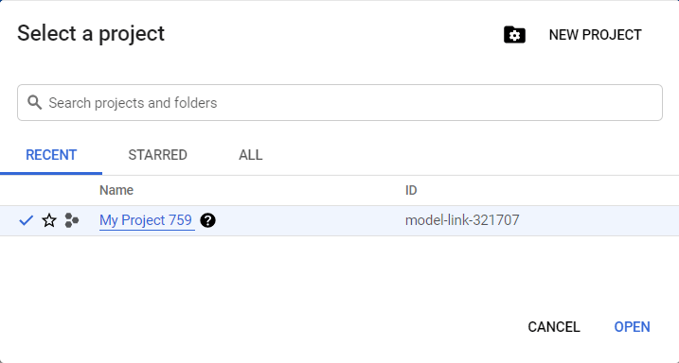Click the Name column header

tap(116, 190)
